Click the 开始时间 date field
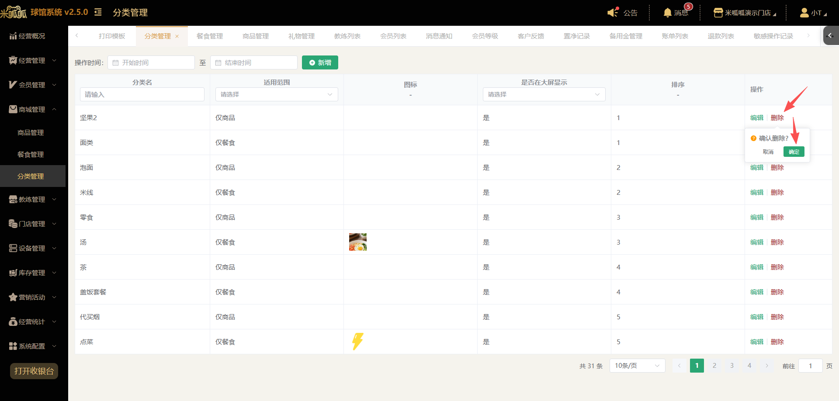This screenshot has height=401, width=839. tap(151, 62)
